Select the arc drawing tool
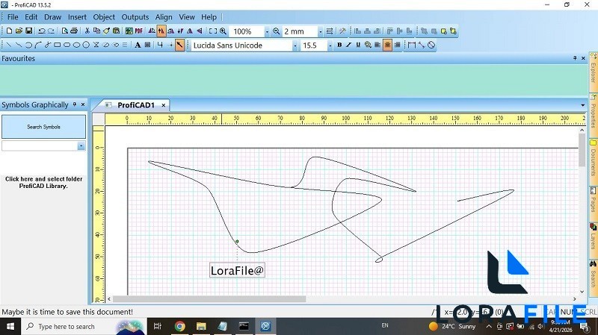Screen dimensions: 598x335 (x=28, y=45)
